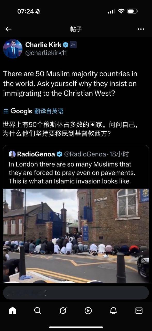This screenshot has width=152, height=331.
Task: Open the Notifications bell tab
Action: tap(114, 311)
